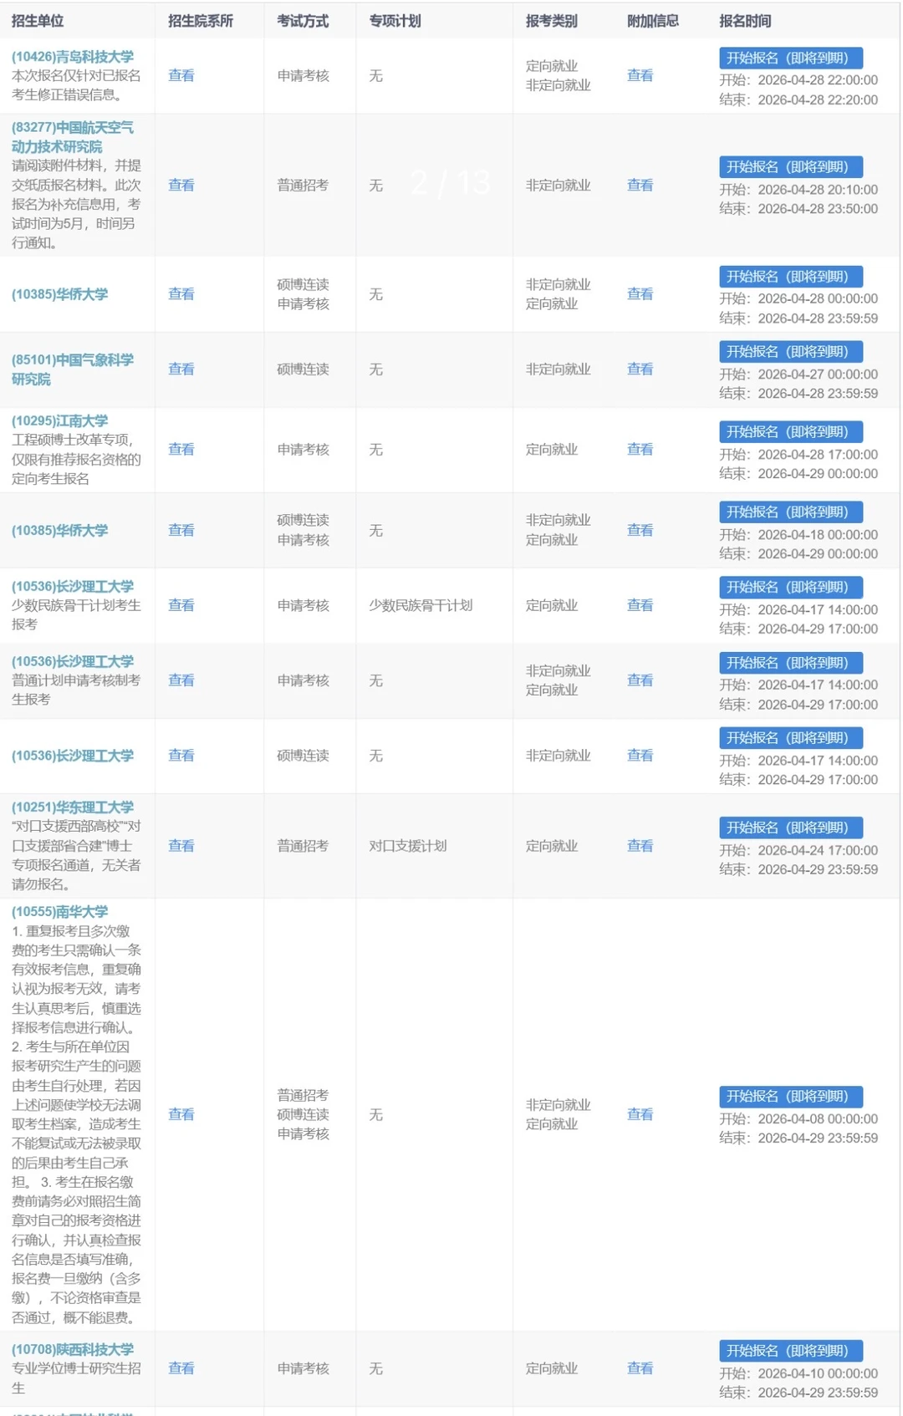
Task: Select the 开始: 2026-04-28 20:10:00 text
Action: (798, 190)
